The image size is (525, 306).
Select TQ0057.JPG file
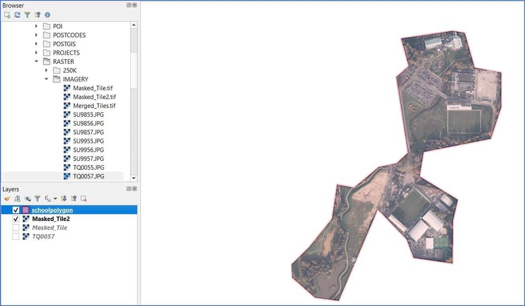pos(89,176)
